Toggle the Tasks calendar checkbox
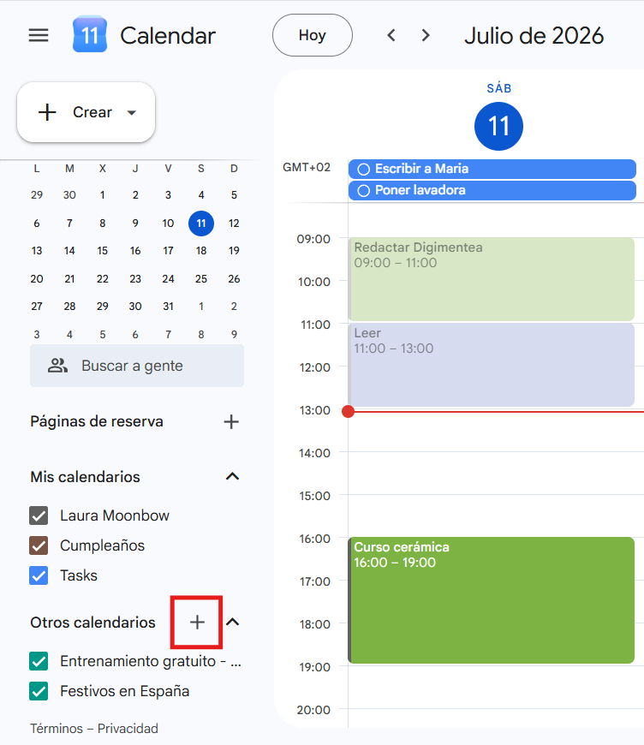Image resolution: width=644 pixels, height=745 pixels. click(39, 575)
